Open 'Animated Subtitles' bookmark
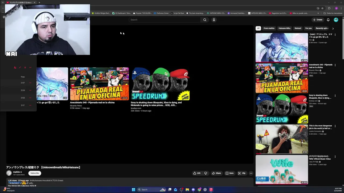Screen dimensions: 344x193 coord(236,13)
